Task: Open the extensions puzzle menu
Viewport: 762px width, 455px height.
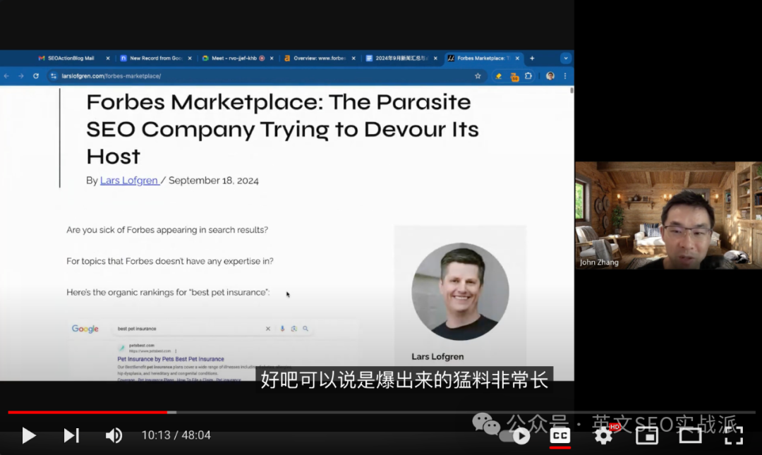Action: pos(528,76)
